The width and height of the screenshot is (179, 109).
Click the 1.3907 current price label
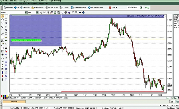(x=169, y=86)
